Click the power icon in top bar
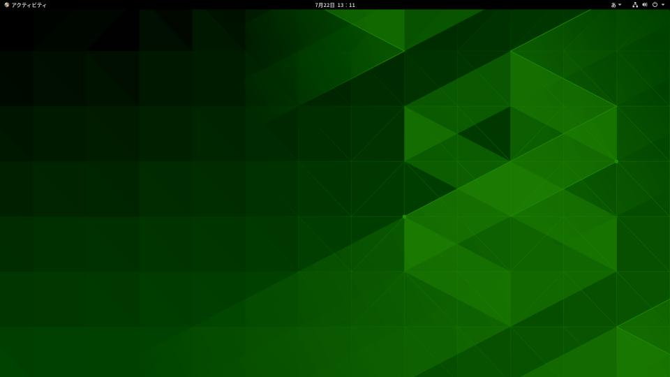Screen dimensions: 670x377 (x=655, y=5)
